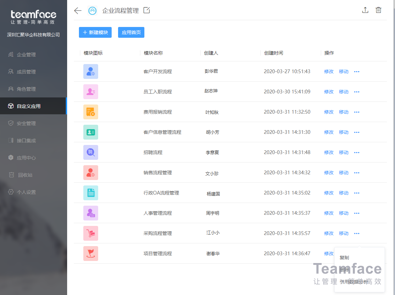
Task: Open more options for 客户开发流程 row
Action: (x=357, y=71)
